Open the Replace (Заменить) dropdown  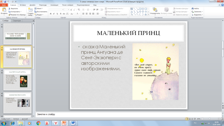pos(197,12)
